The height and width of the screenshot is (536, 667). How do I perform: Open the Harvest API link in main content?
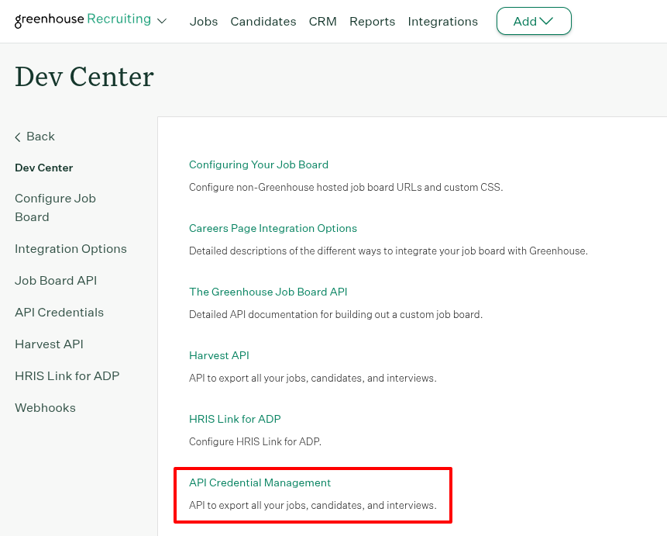pos(219,355)
